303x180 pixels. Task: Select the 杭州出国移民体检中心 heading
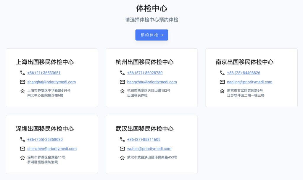pyautogui.click(x=144, y=62)
